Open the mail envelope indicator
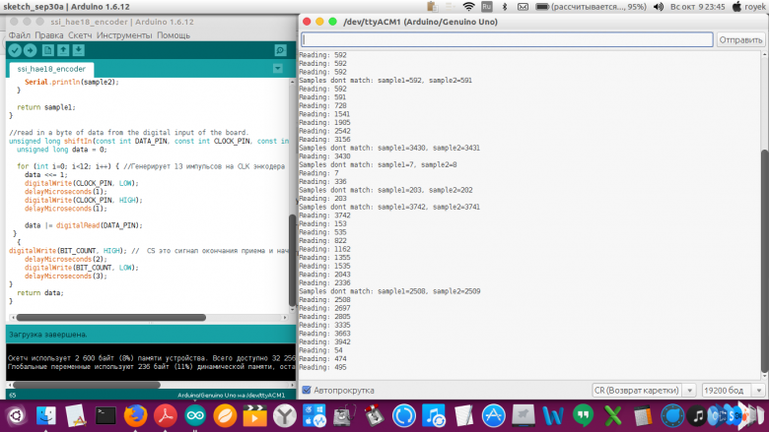This screenshot has height=432, width=769. 523,7
